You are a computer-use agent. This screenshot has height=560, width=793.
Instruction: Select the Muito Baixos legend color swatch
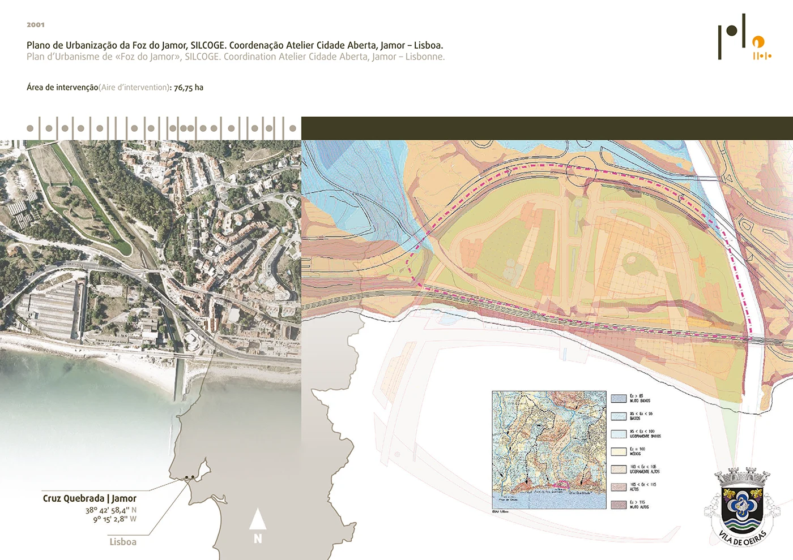619,398
